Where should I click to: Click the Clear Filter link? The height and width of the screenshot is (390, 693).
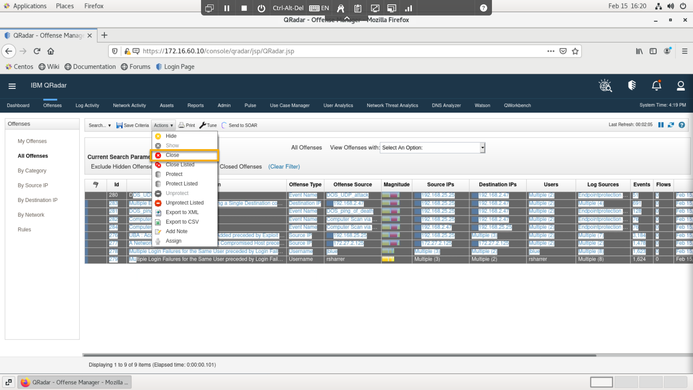coord(284,166)
